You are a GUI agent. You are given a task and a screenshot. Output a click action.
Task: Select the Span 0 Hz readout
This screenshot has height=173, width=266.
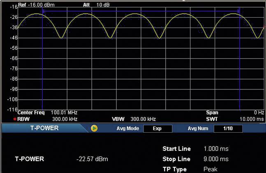pos(235,112)
